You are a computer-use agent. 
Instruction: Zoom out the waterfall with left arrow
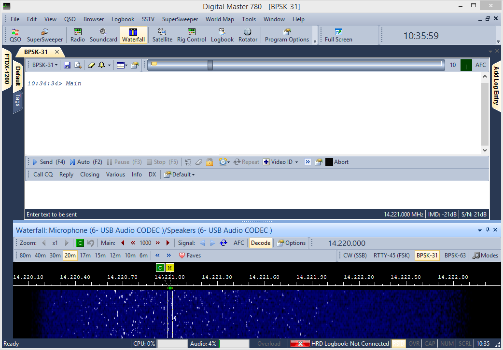click(x=44, y=243)
